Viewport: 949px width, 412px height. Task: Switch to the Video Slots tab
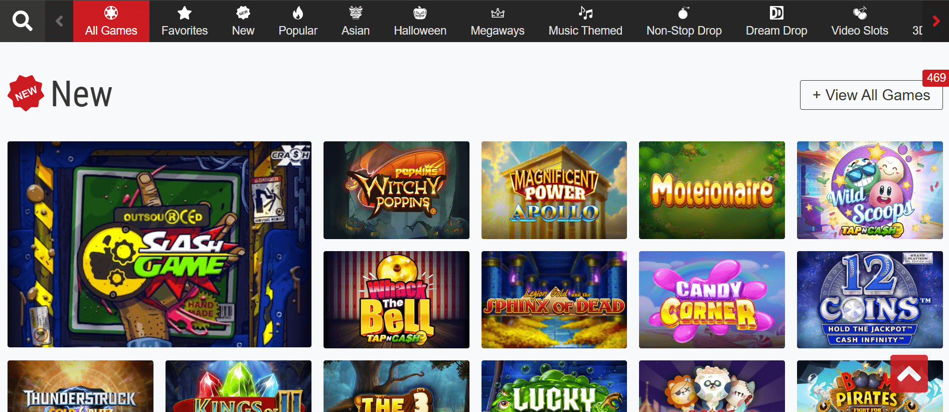tap(859, 22)
